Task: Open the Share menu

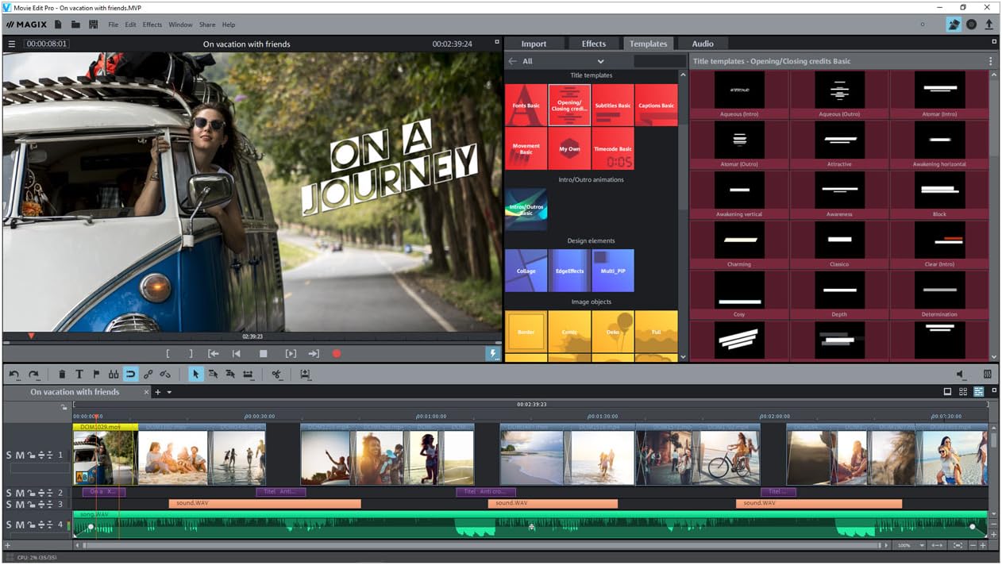Action: [206, 25]
